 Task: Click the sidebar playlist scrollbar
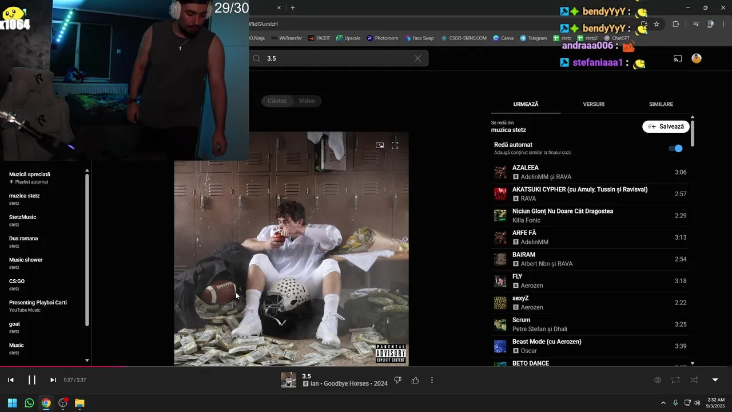(87, 250)
